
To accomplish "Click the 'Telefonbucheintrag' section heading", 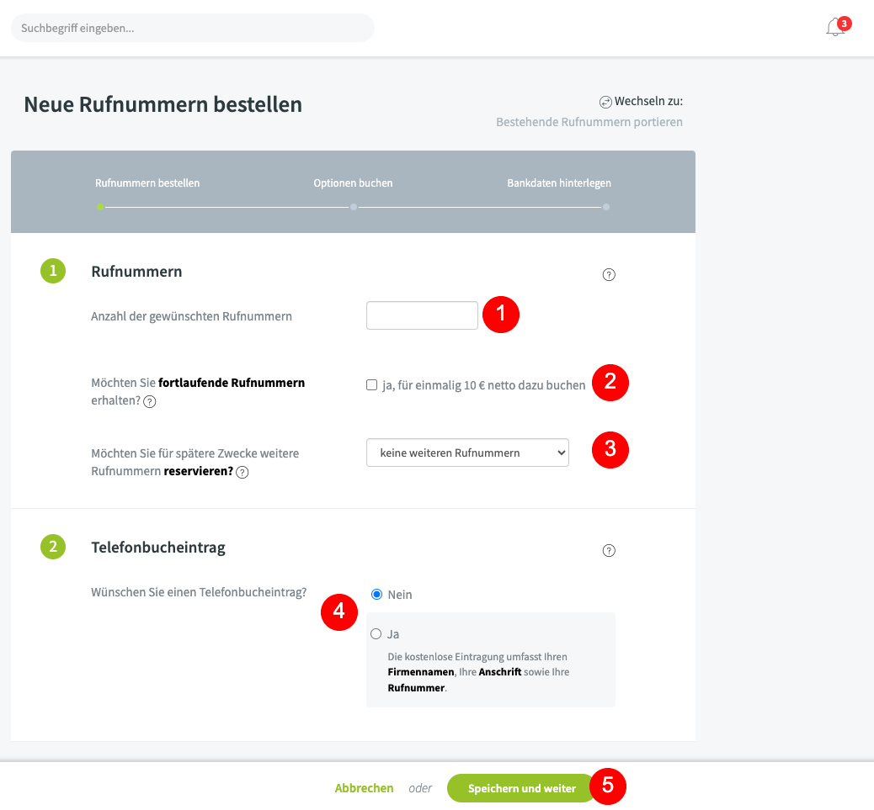I will [158, 548].
